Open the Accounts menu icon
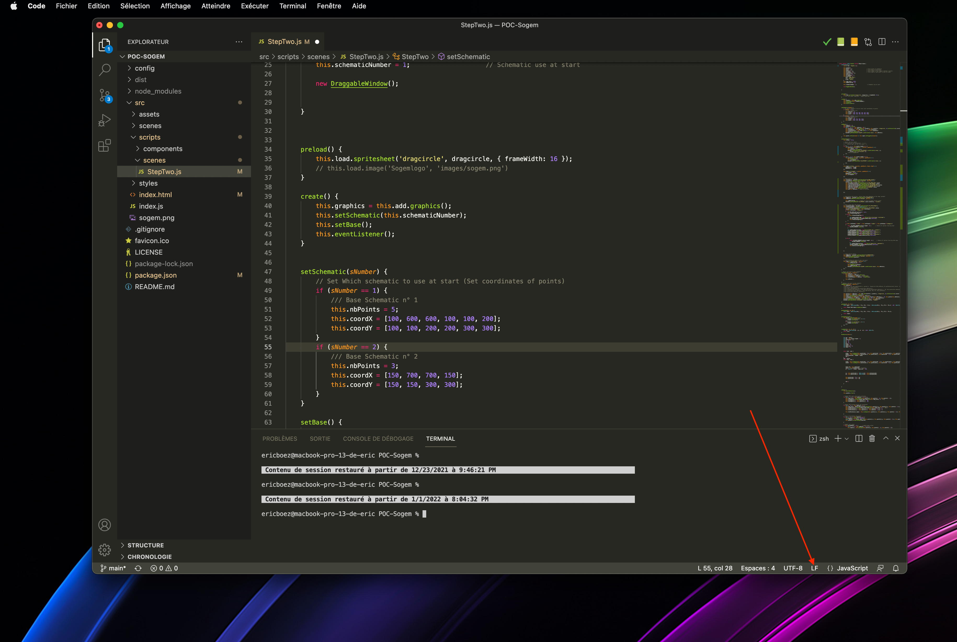This screenshot has height=642, width=957. coord(105,525)
